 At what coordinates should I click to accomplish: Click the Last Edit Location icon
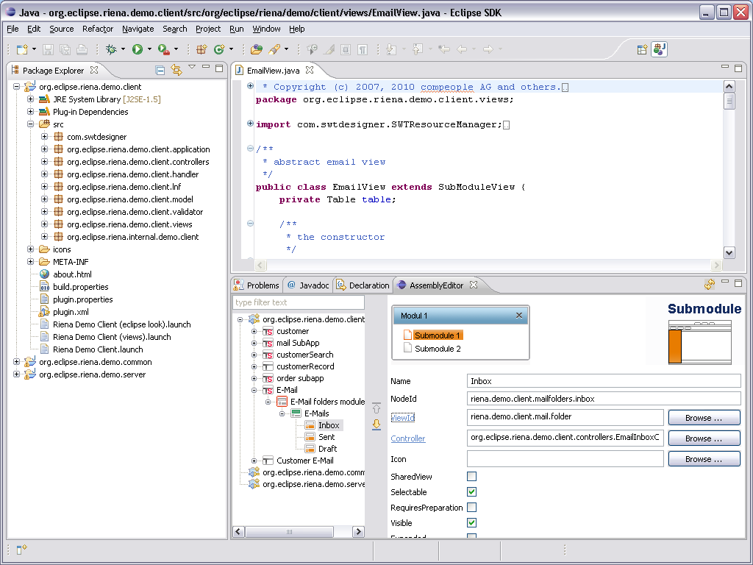pos(444,49)
